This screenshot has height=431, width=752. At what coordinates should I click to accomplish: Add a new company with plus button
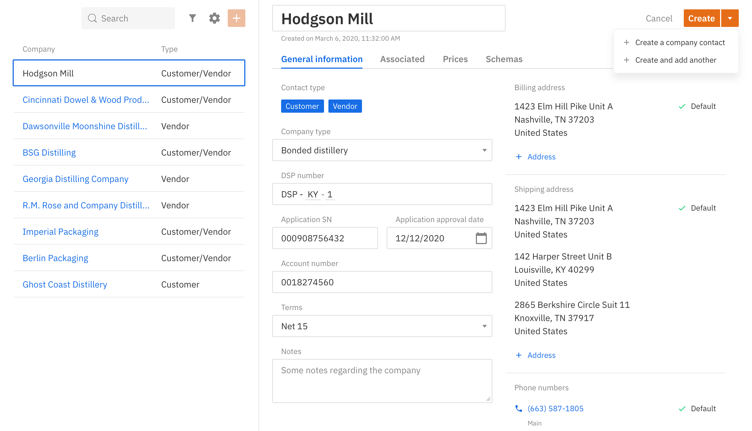click(236, 18)
